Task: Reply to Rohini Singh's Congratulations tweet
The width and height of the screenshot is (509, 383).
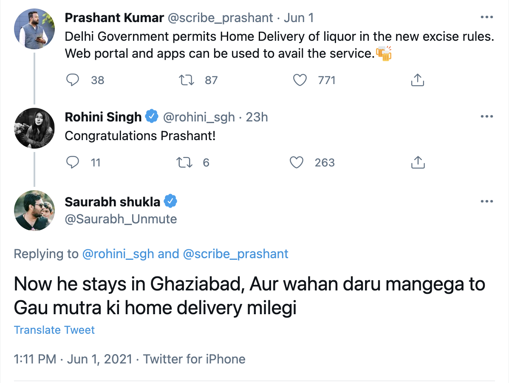Action: (73, 162)
